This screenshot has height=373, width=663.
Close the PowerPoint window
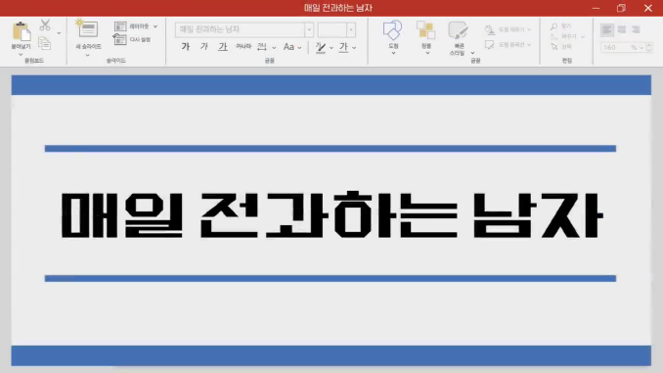[x=647, y=8]
